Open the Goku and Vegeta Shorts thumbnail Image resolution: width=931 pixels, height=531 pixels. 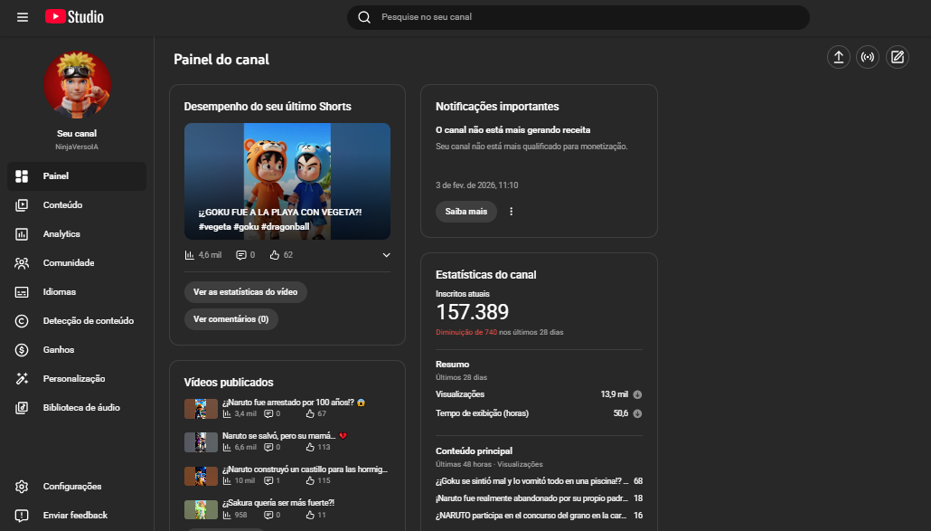pos(287,181)
